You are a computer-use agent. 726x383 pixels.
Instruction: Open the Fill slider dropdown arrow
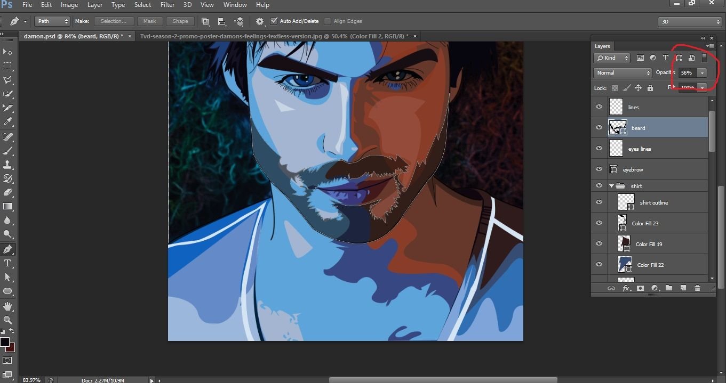click(x=702, y=87)
